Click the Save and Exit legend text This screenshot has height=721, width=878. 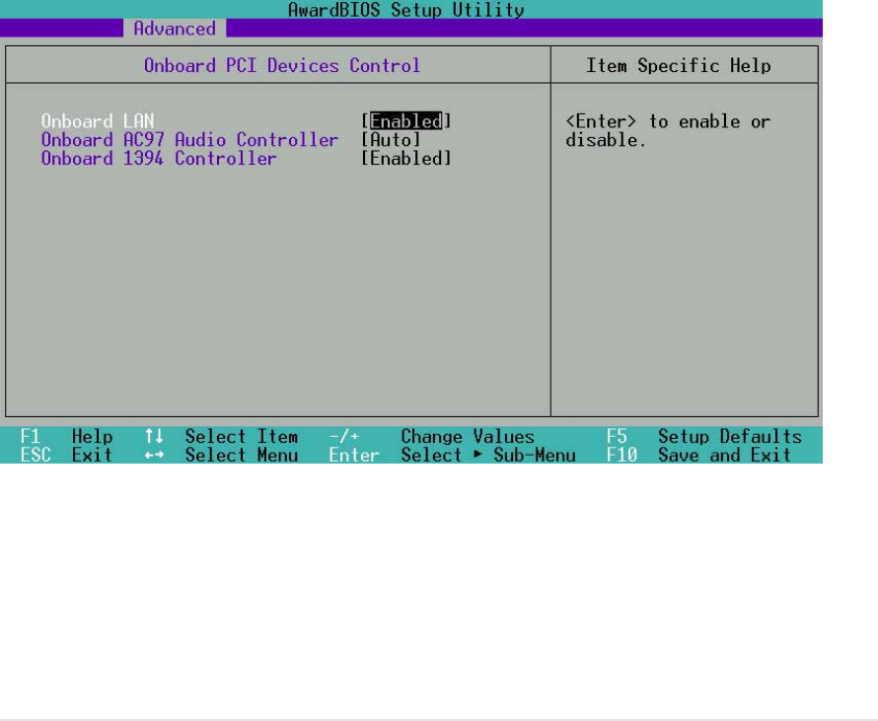[x=724, y=455]
